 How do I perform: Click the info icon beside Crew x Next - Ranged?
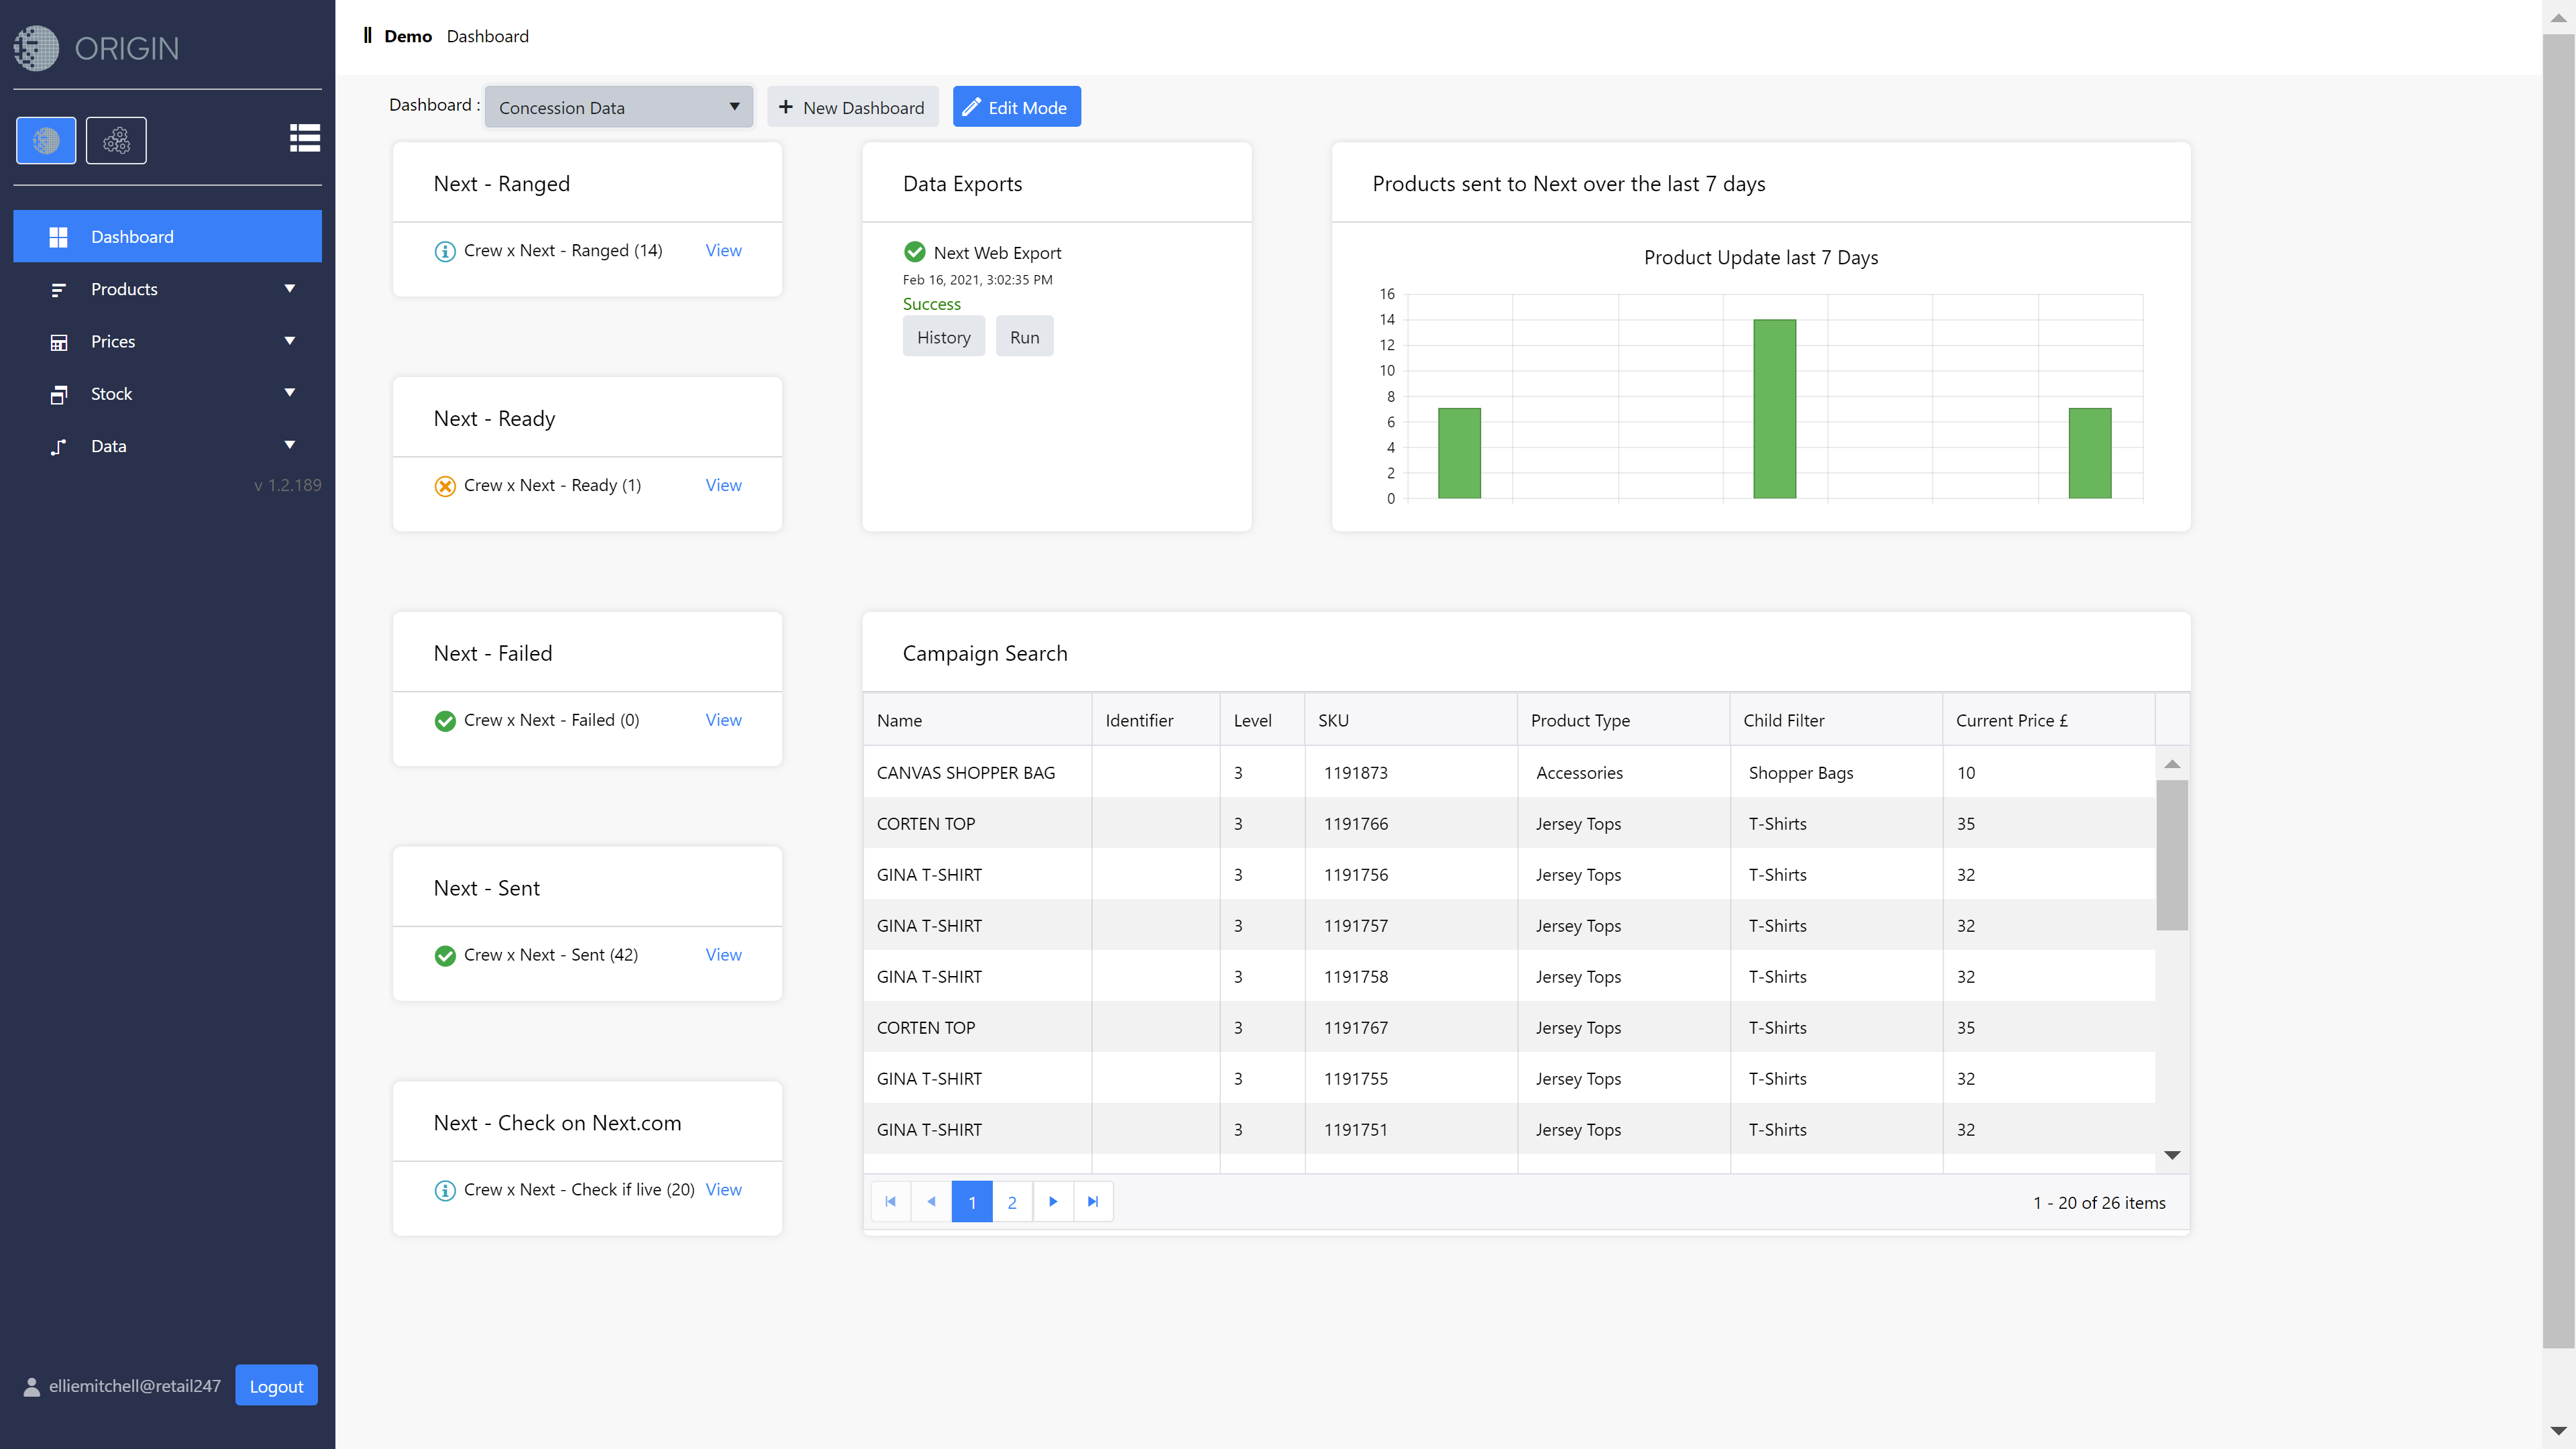click(x=445, y=251)
